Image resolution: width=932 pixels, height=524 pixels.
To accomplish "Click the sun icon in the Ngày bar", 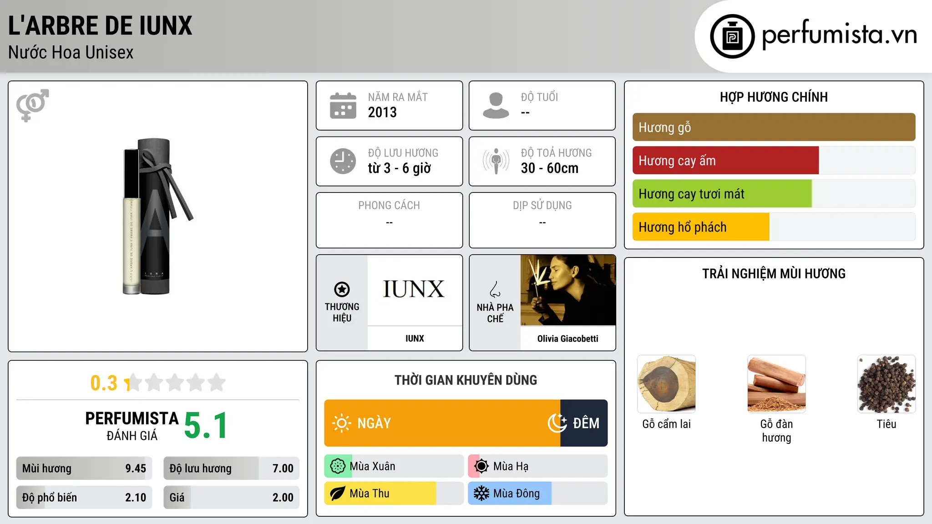I will click(x=341, y=423).
